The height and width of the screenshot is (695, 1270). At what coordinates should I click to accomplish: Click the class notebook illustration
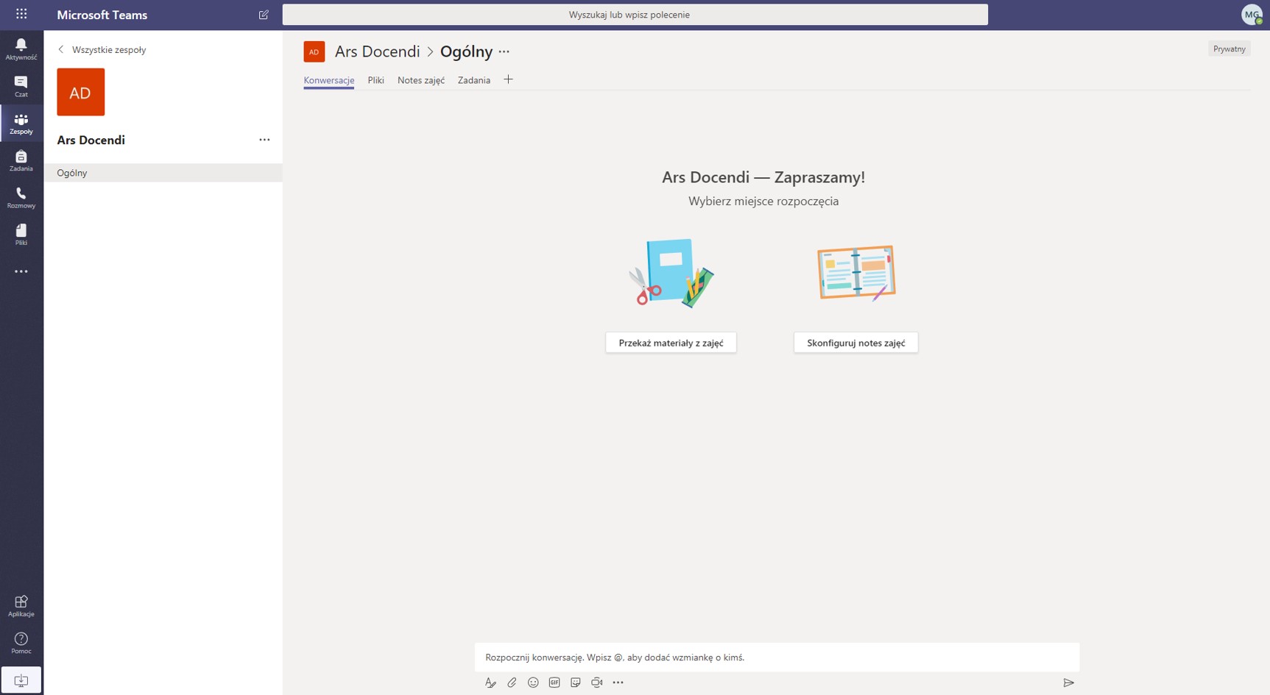[x=856, y=273]
